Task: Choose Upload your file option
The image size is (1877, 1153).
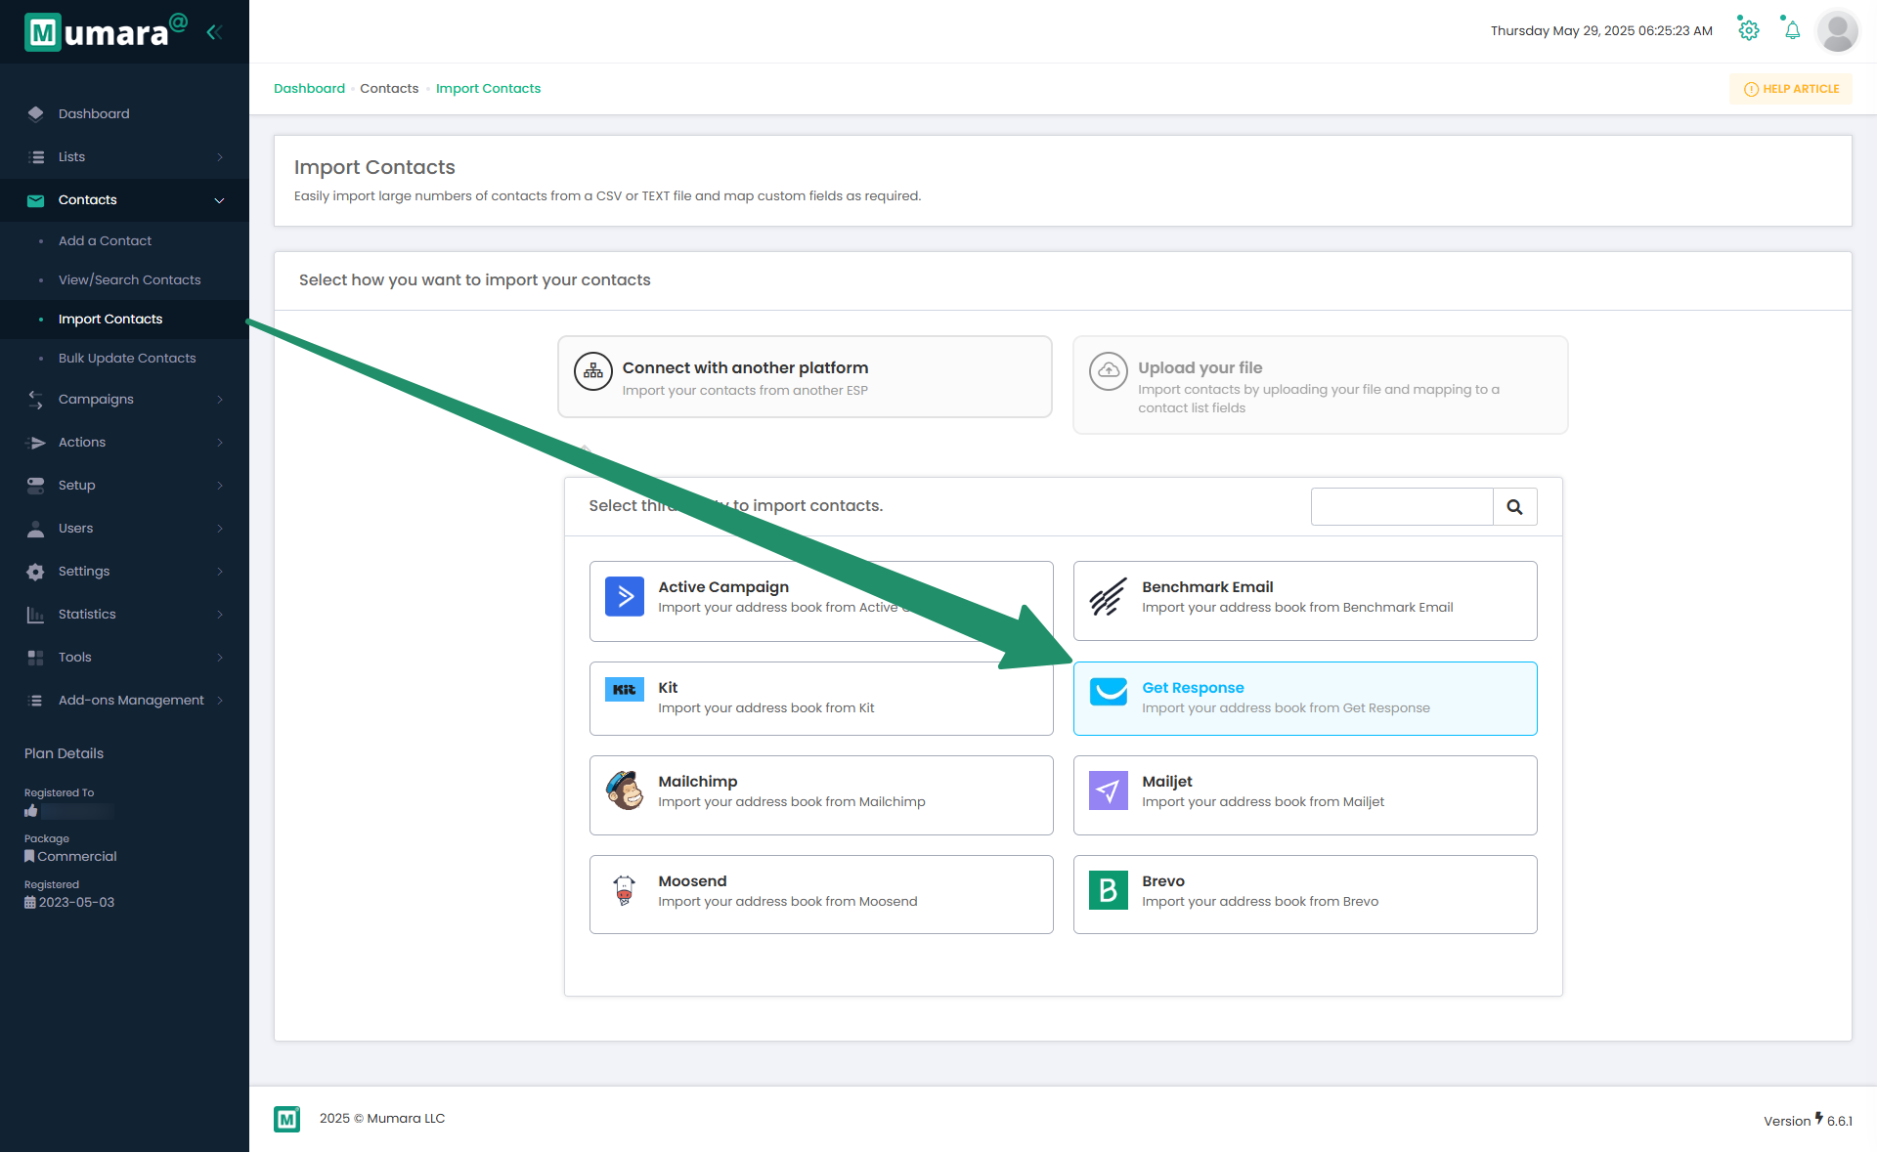Action: tap(1320, 385)
